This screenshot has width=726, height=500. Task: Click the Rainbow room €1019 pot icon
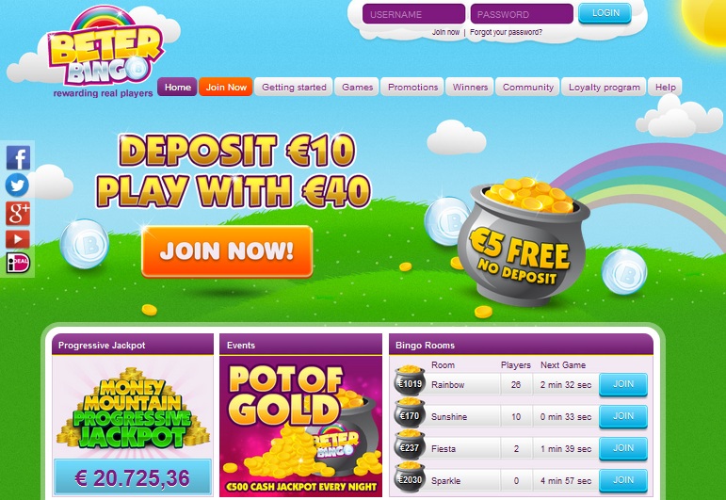coord(410,380)
